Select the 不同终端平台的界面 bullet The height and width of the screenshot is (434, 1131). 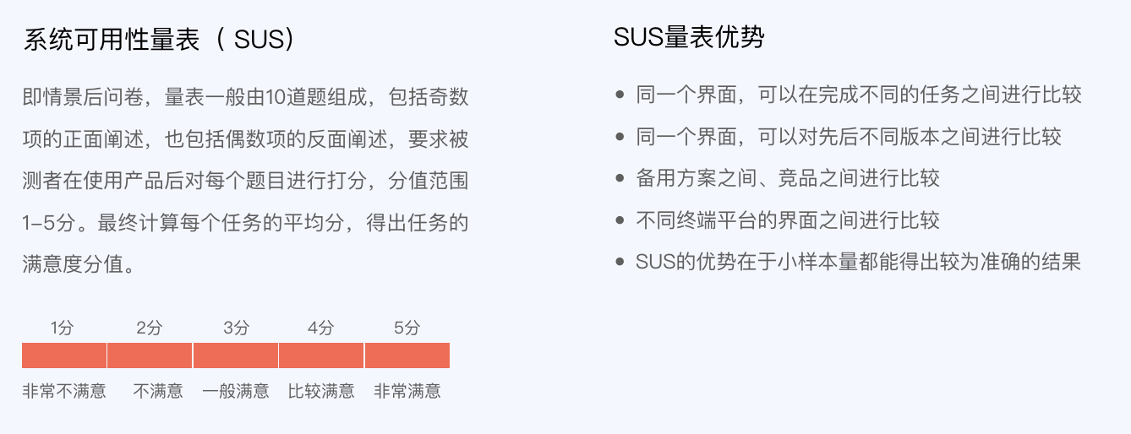(x=787, y=220)
